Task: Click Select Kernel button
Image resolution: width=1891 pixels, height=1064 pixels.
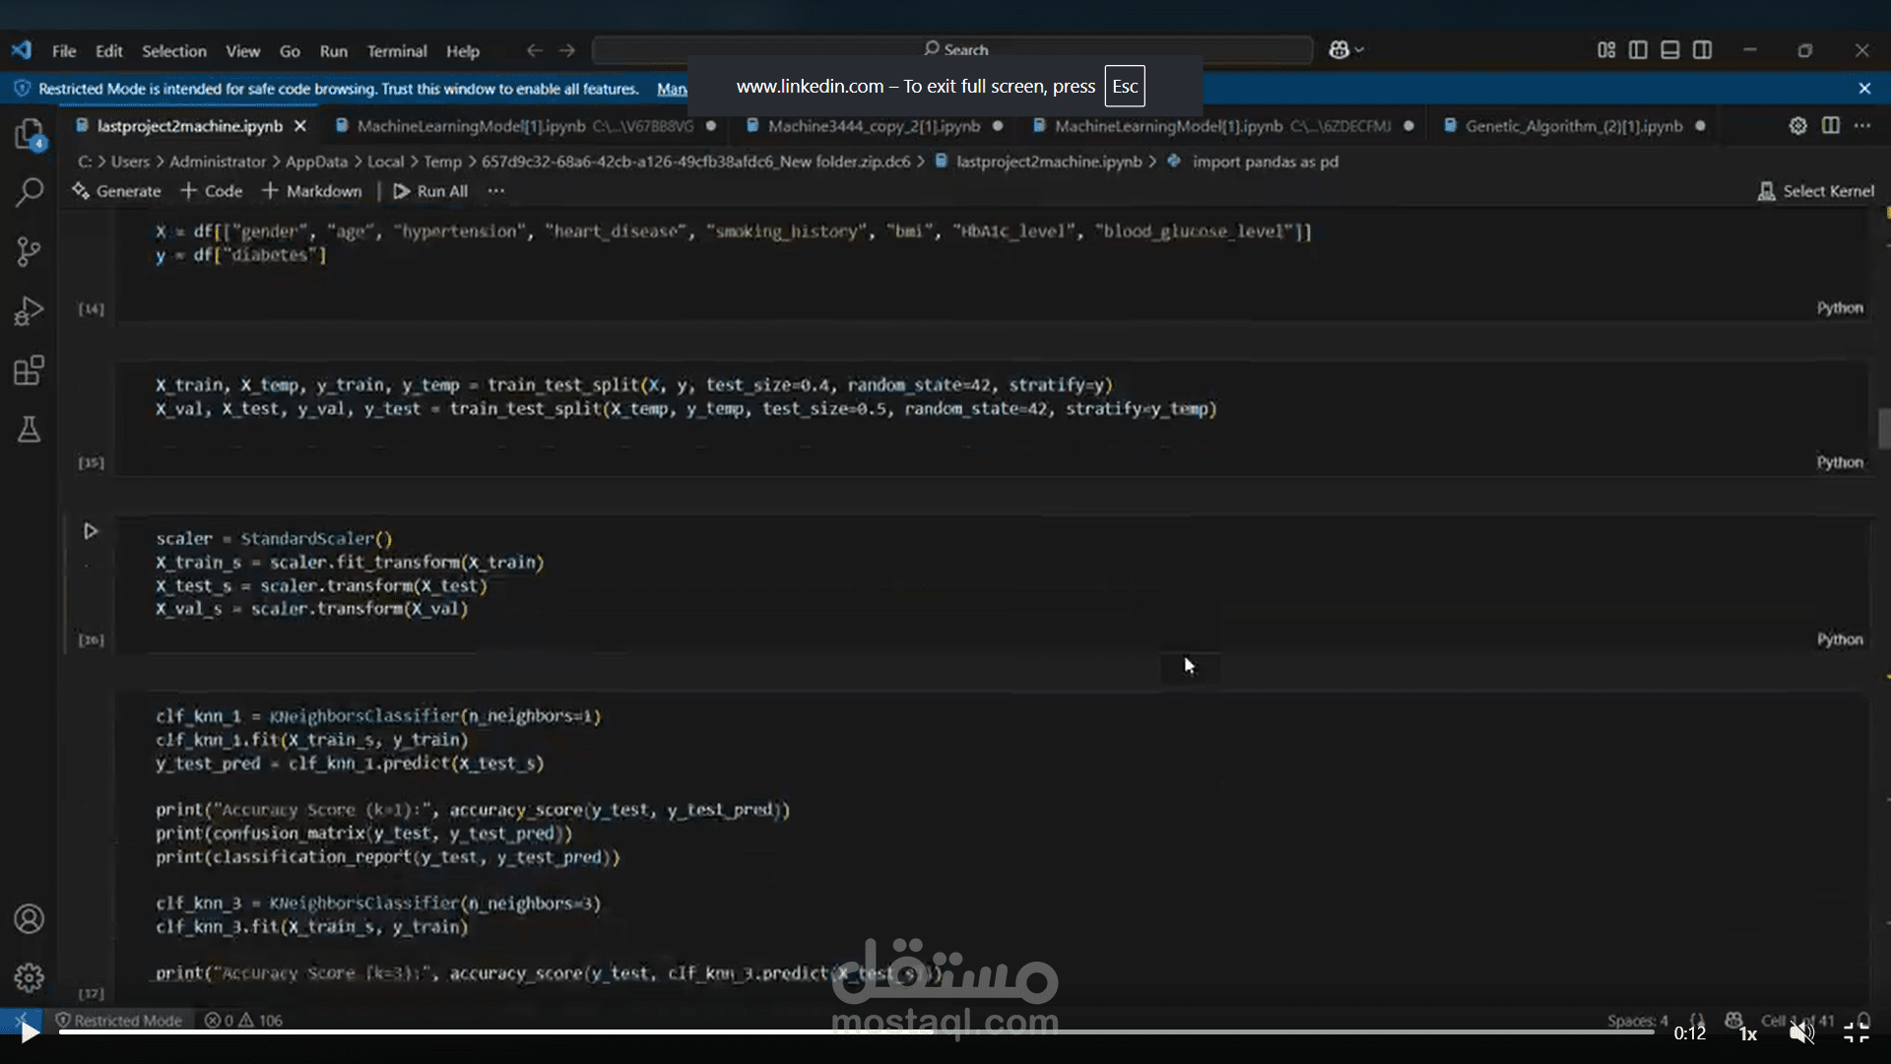Action: tap(1816, 191)
